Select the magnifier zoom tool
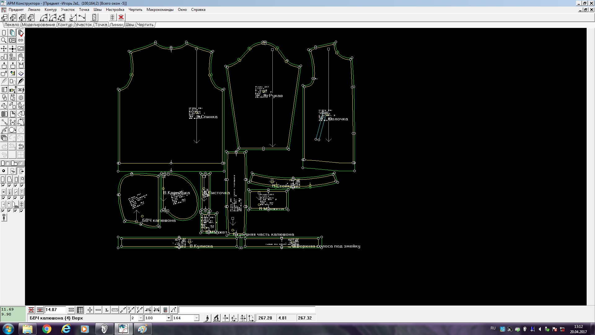Image resolution: width=595 pixels, height=335 pixels. [x=4, y=40]
